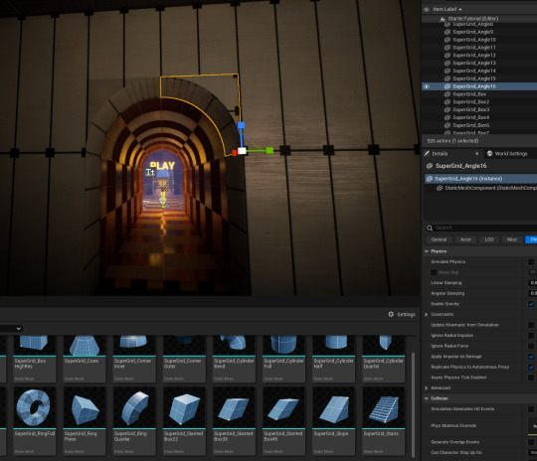Viewport: 537px width, 461px height.
Task: Click actor icon next to SuperGrid_Angle16 title
Action: 430,166
